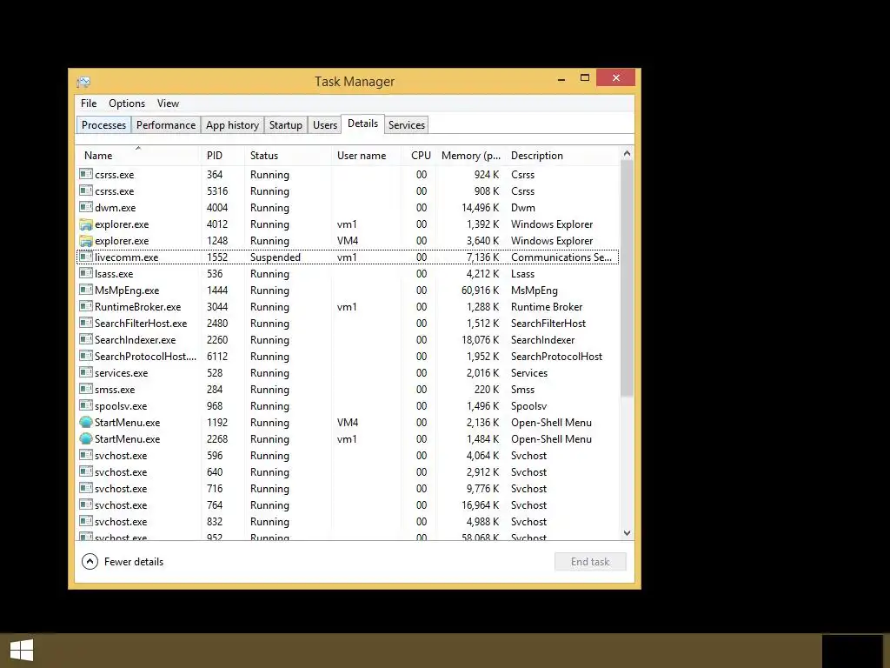Click the RuntimeBroker.exe process icon
Viewport: 890px width, 668px height.
(86, 306)
